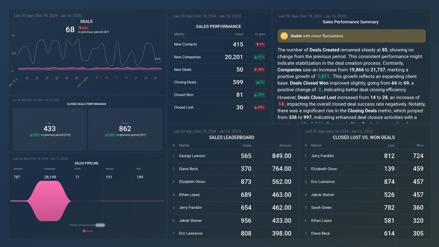Select Elizabeth Olson in Closed Lost vs. Won

324,169
